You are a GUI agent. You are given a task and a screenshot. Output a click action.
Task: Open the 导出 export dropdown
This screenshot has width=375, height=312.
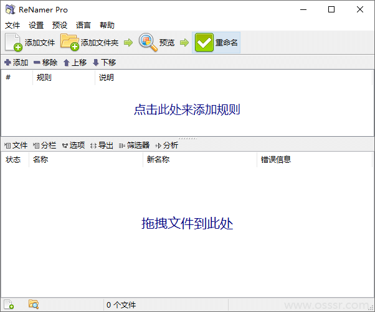[x=102, y=145]
